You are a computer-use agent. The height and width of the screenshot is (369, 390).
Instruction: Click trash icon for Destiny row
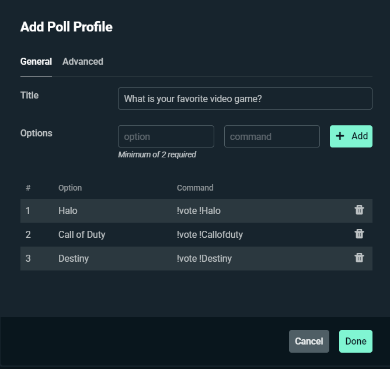[x=359, y=258]
